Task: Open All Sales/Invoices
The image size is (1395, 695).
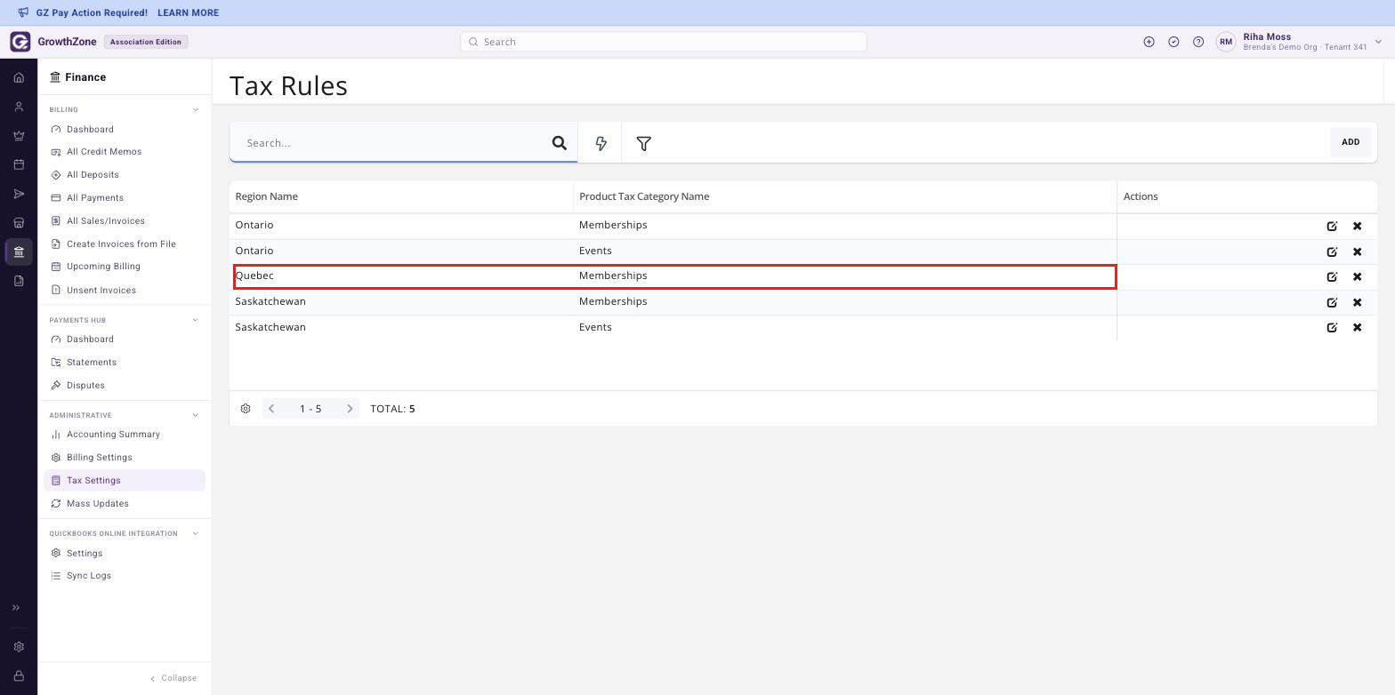Action: [x=106, y=221]
